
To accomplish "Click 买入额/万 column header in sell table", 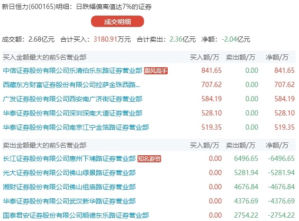I will [x=204, y=145].
